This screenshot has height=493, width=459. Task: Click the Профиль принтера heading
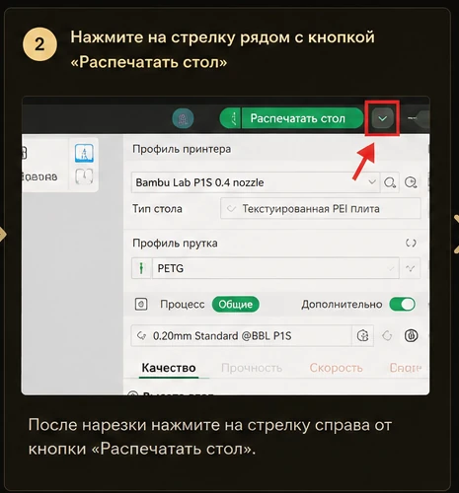pyautogui.click(x=182, y=149)
